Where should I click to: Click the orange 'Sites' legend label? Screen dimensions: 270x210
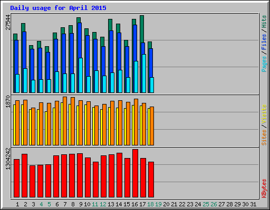coord(264,138)
